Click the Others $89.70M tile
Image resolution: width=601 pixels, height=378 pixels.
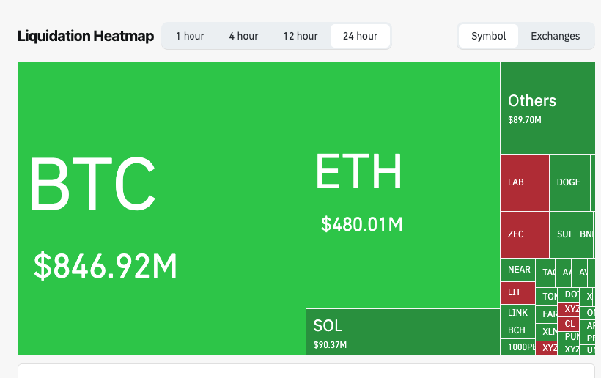coord(547,108)
